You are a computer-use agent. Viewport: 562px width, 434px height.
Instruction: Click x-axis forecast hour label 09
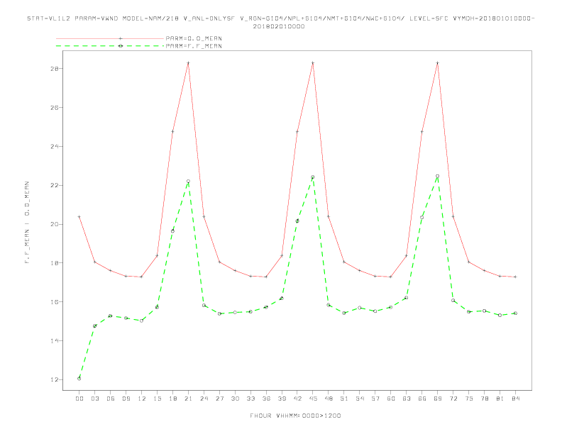[x=126, y=399]
